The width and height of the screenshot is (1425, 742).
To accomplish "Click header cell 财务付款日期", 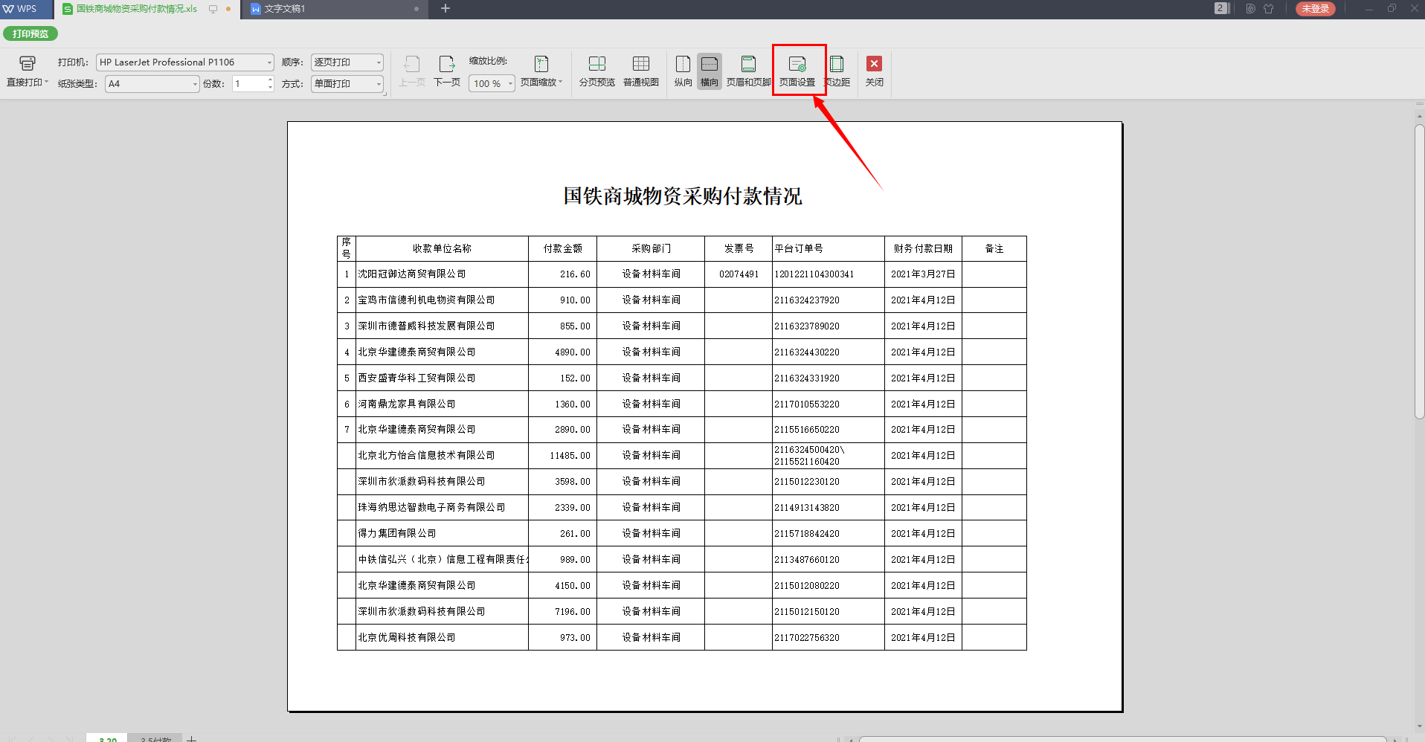I will pos(923,249).
